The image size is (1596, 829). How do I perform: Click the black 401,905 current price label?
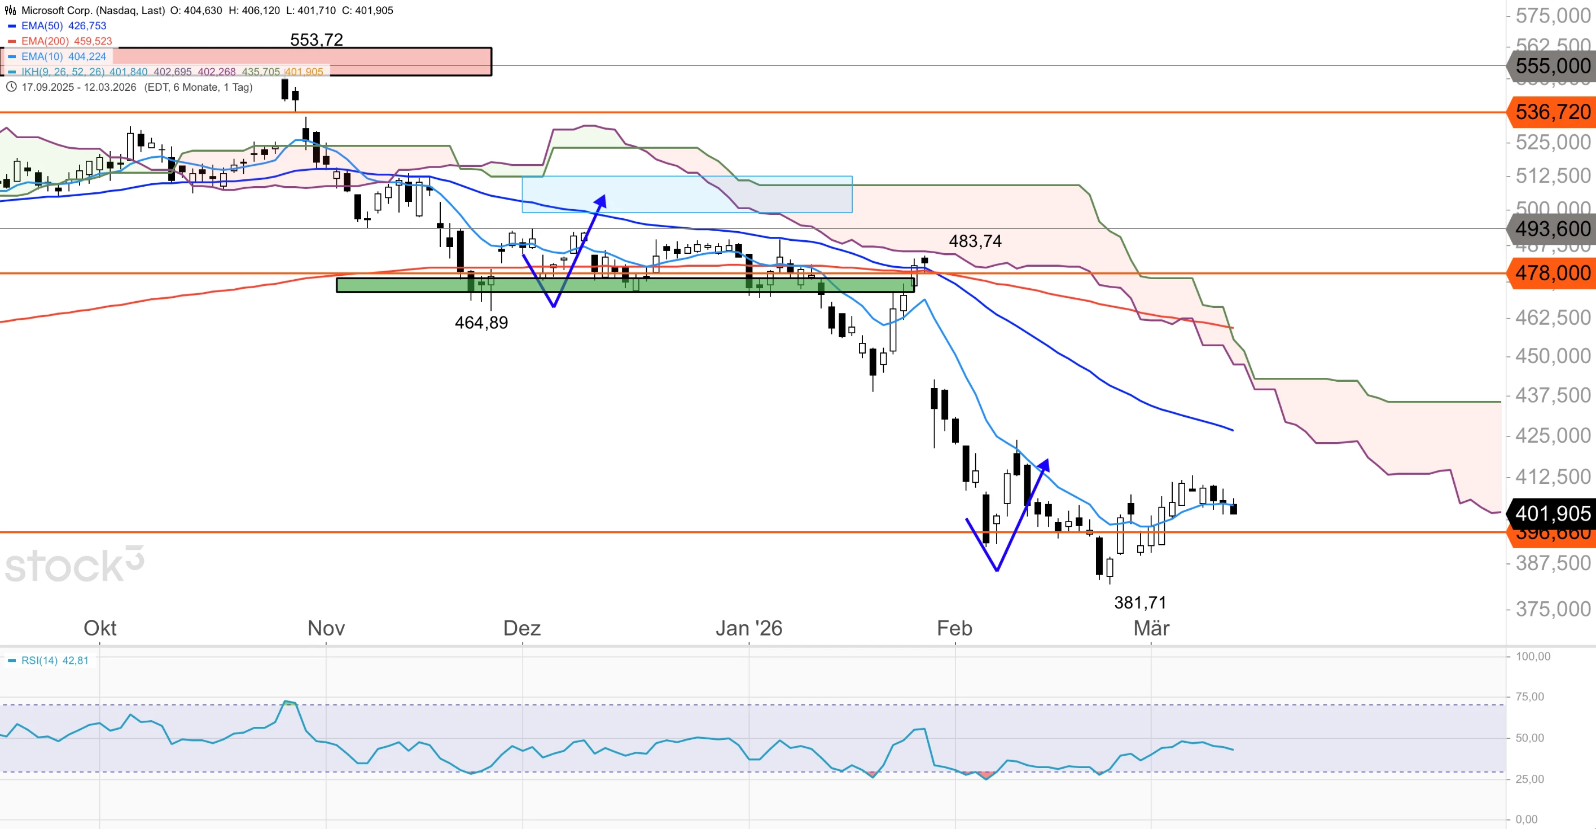(x=1552, y=513)
